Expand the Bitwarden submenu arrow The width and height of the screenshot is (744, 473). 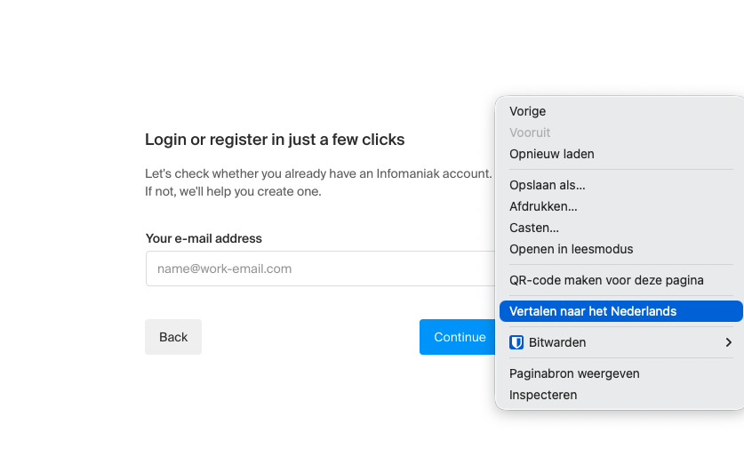[x=728, y=342]
